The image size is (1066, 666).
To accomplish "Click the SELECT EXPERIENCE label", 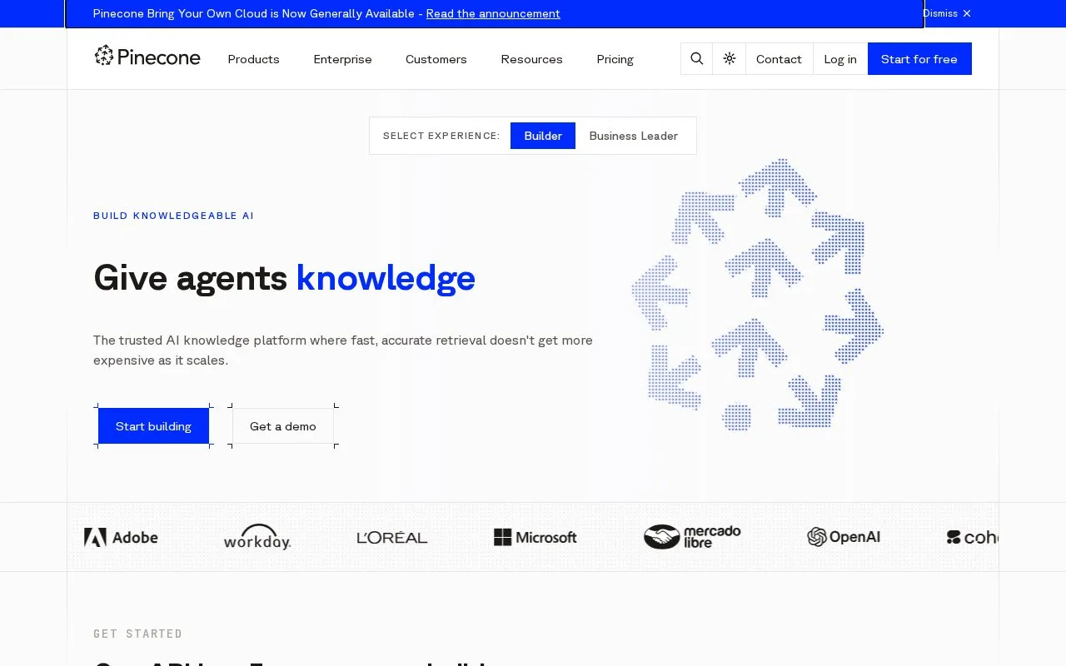I will pos(441,136).
